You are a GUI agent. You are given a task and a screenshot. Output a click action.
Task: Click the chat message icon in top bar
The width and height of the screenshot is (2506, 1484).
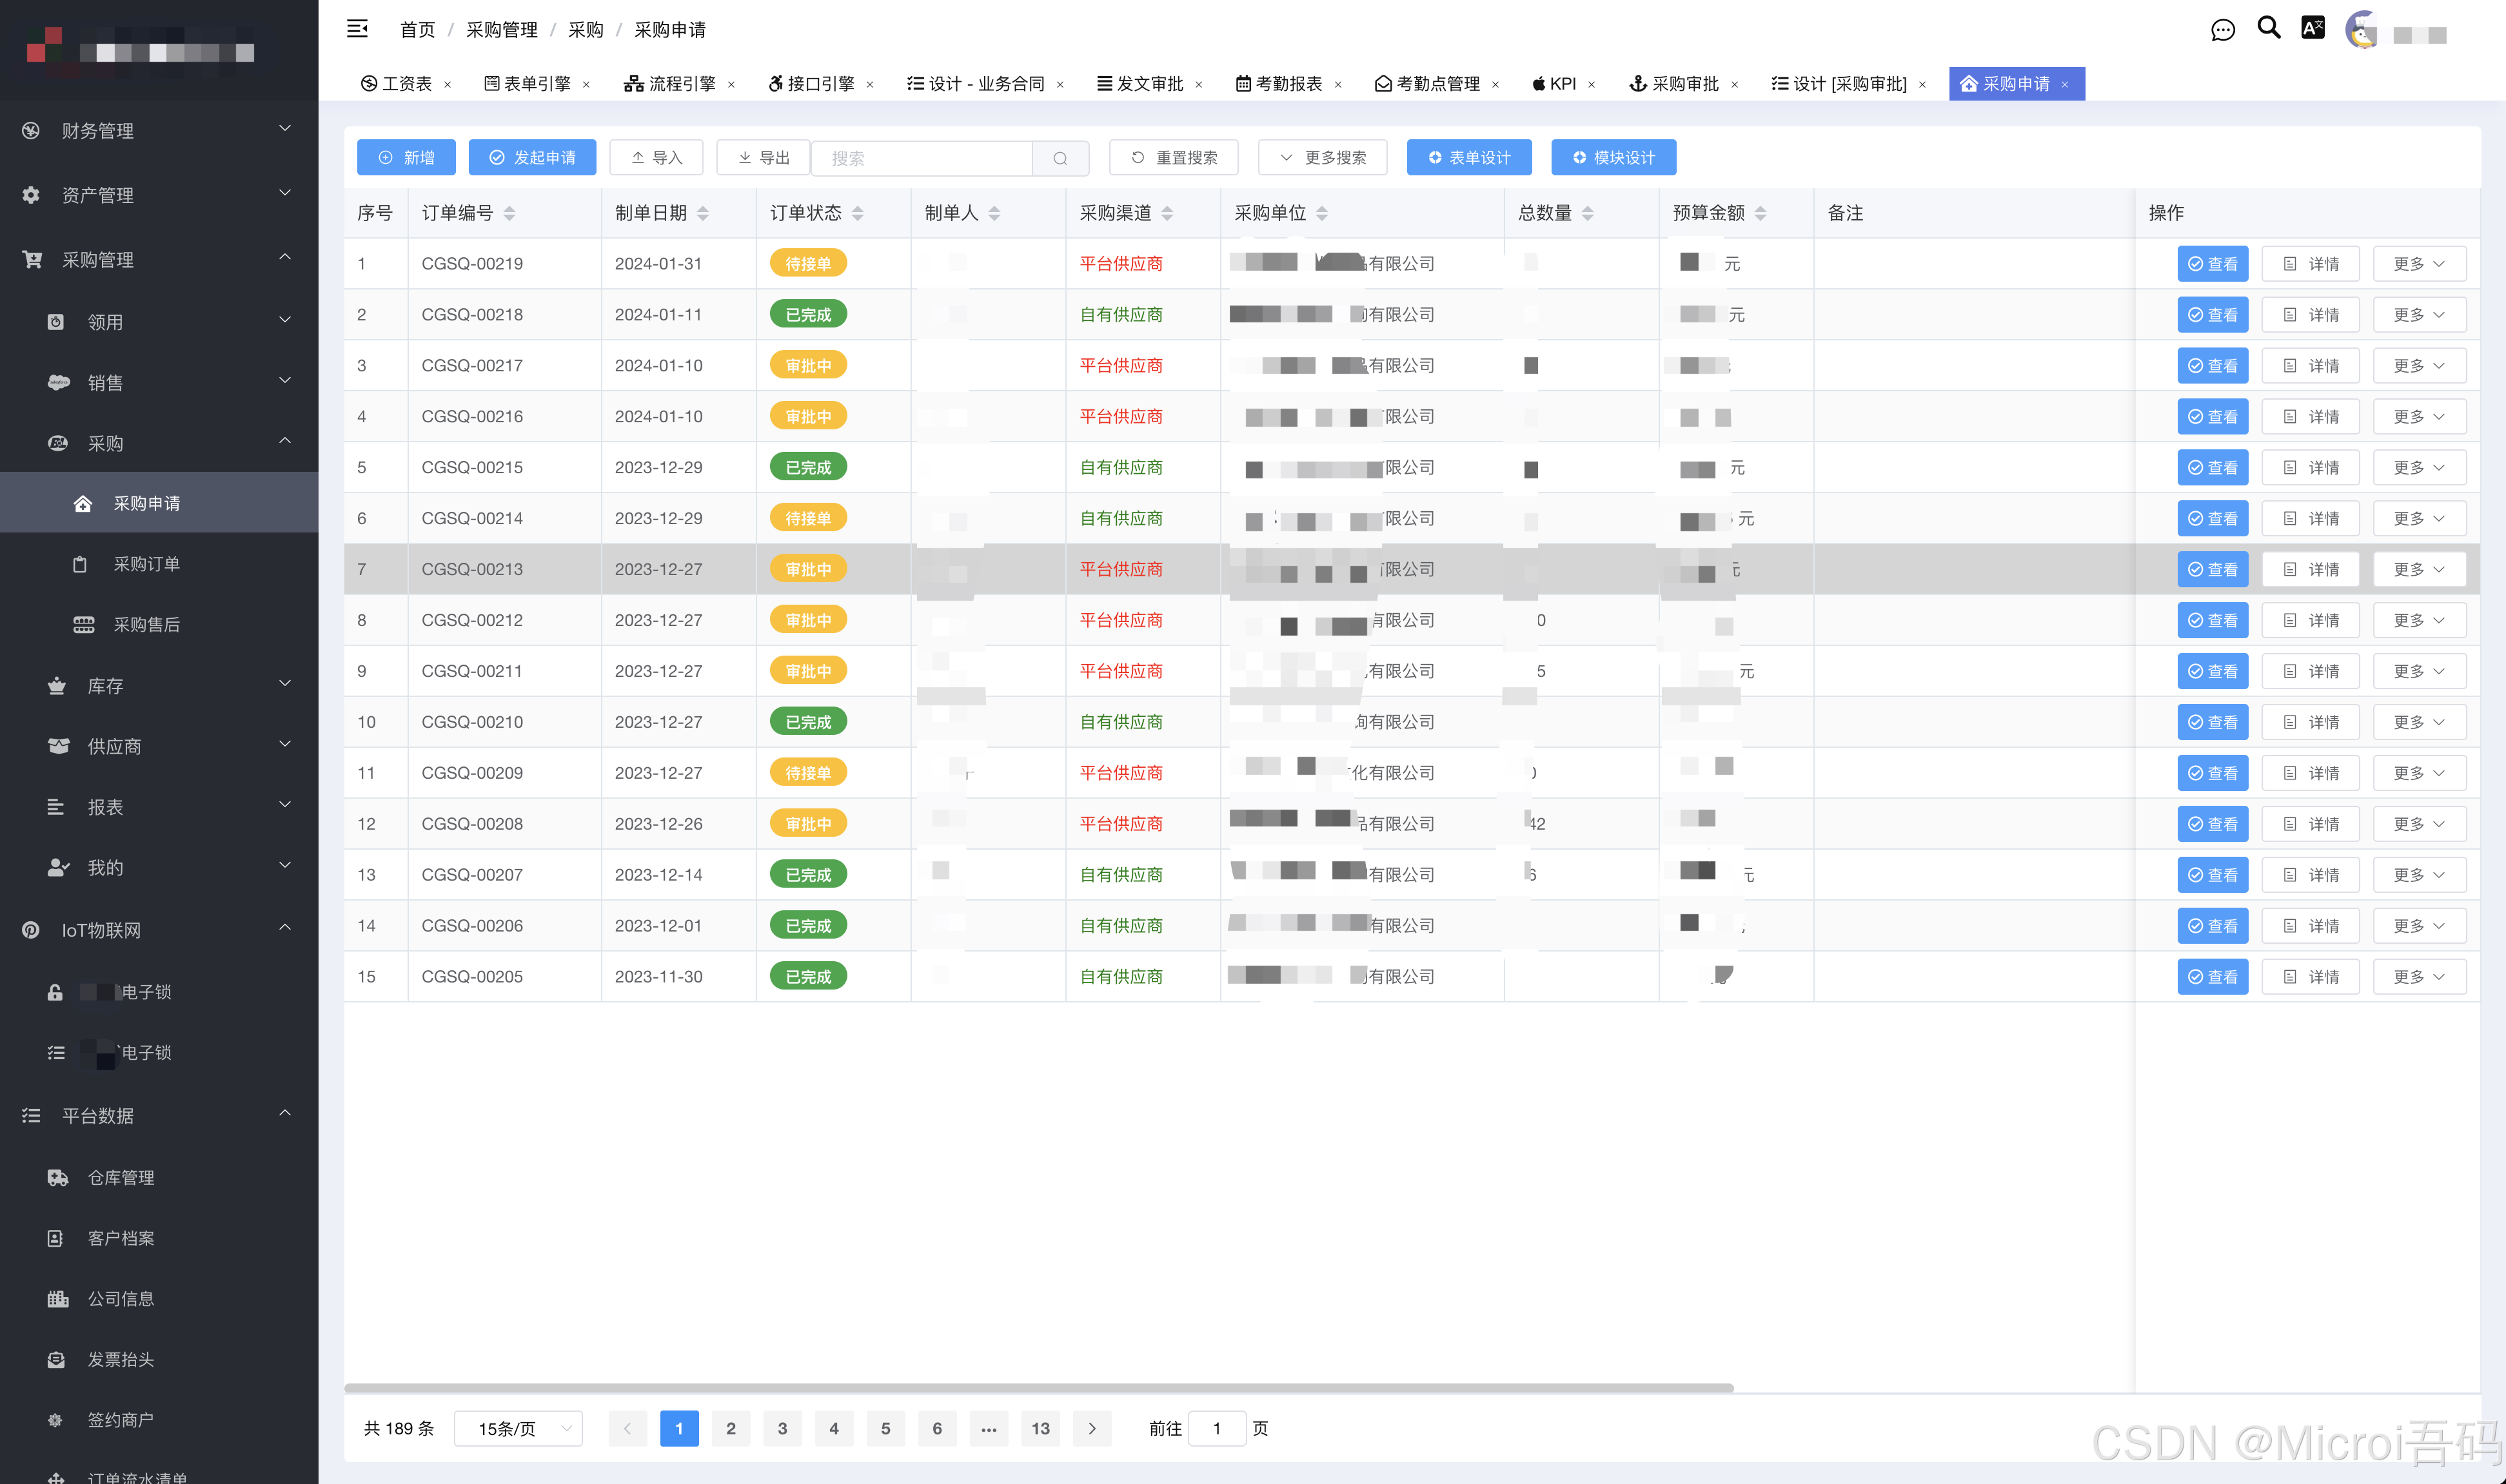point(2223,30)
